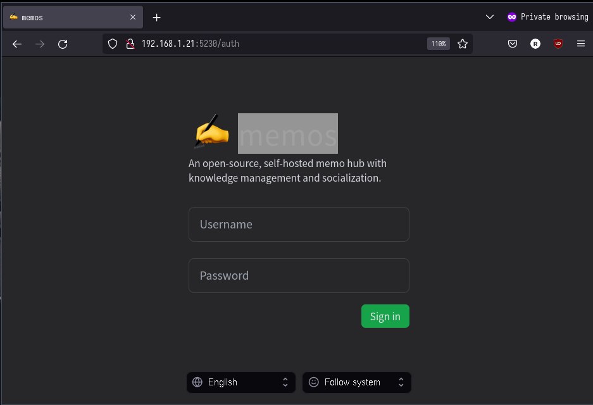The width and height of the screenshot is (593, 405).
Task: Reload the current page
Action: tap(63, 44)
